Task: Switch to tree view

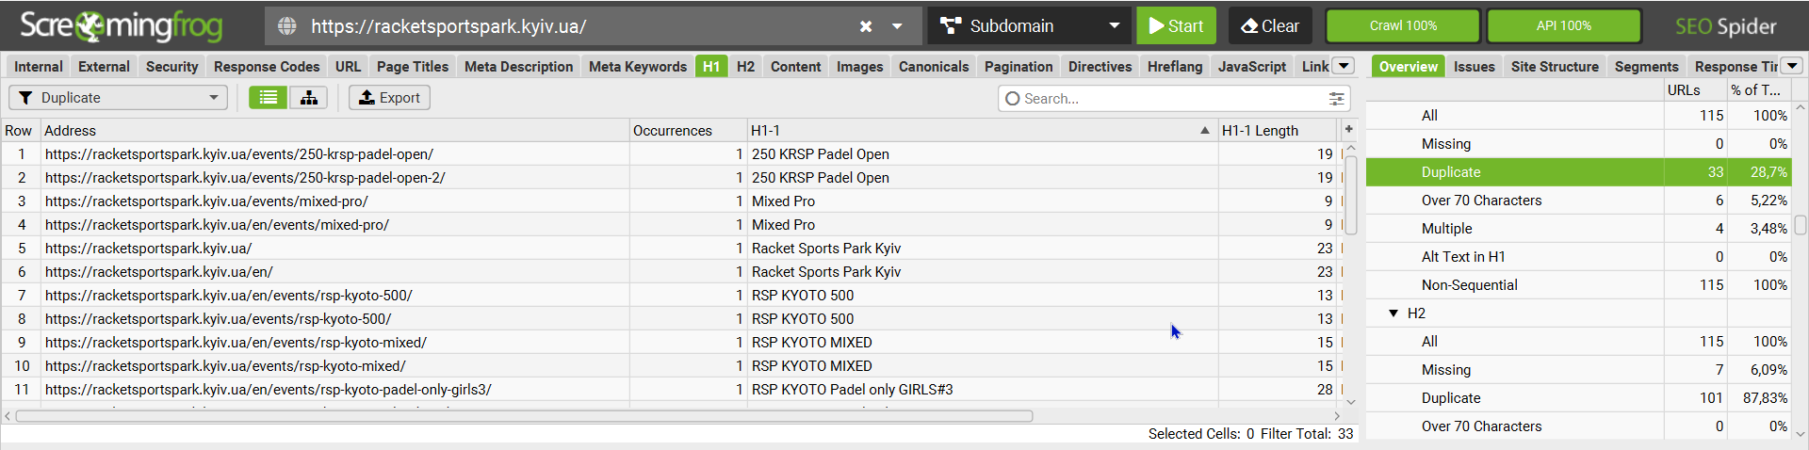Action: tap(308, 98)
